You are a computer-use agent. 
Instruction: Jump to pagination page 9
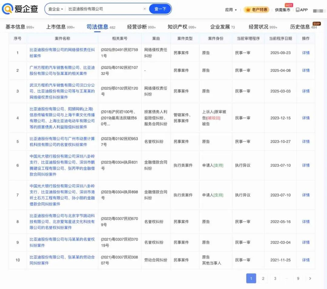tap(298, 278)
